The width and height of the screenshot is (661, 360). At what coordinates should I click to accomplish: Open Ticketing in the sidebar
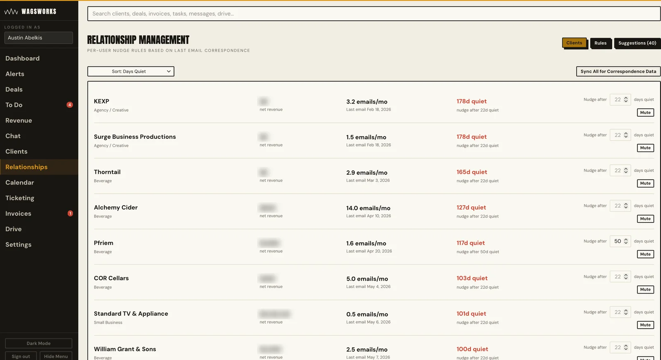tap(39, 198)
